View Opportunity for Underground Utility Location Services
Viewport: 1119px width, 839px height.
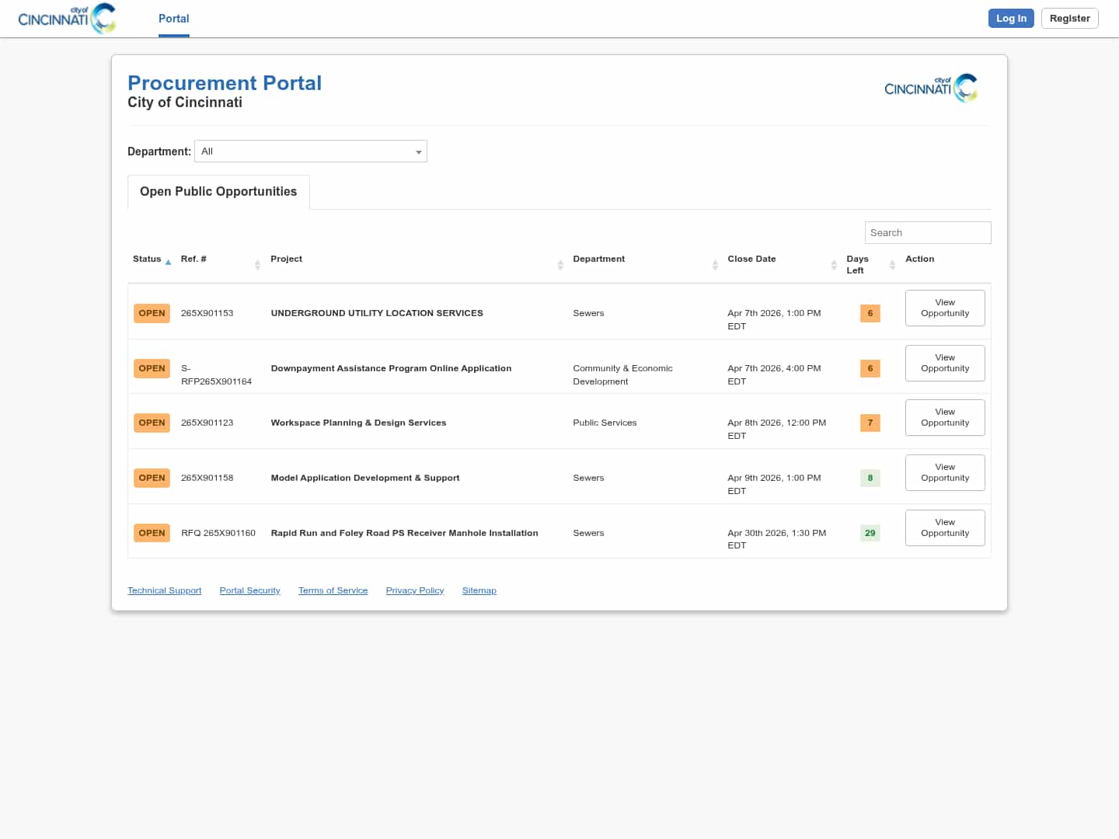click(x=944, y=308)
